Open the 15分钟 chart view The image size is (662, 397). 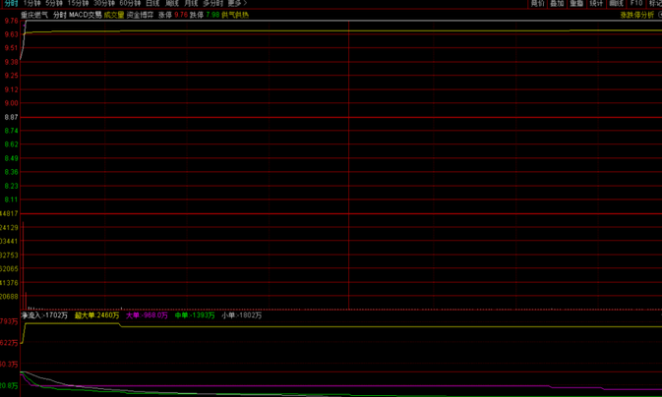[79, 4]
